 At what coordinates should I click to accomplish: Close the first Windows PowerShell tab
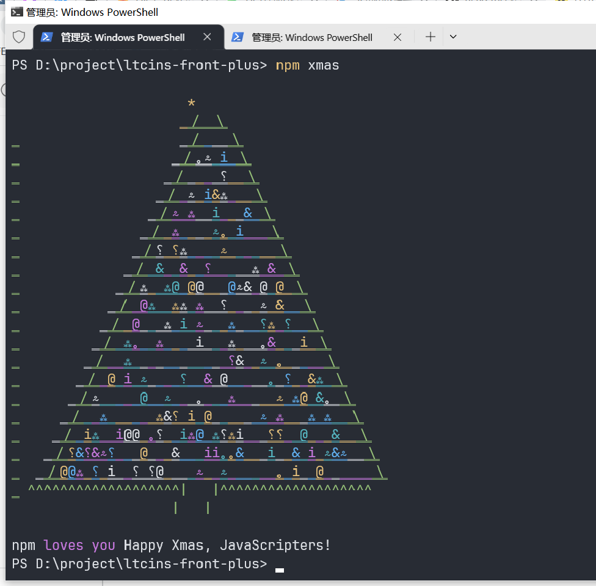207,37
